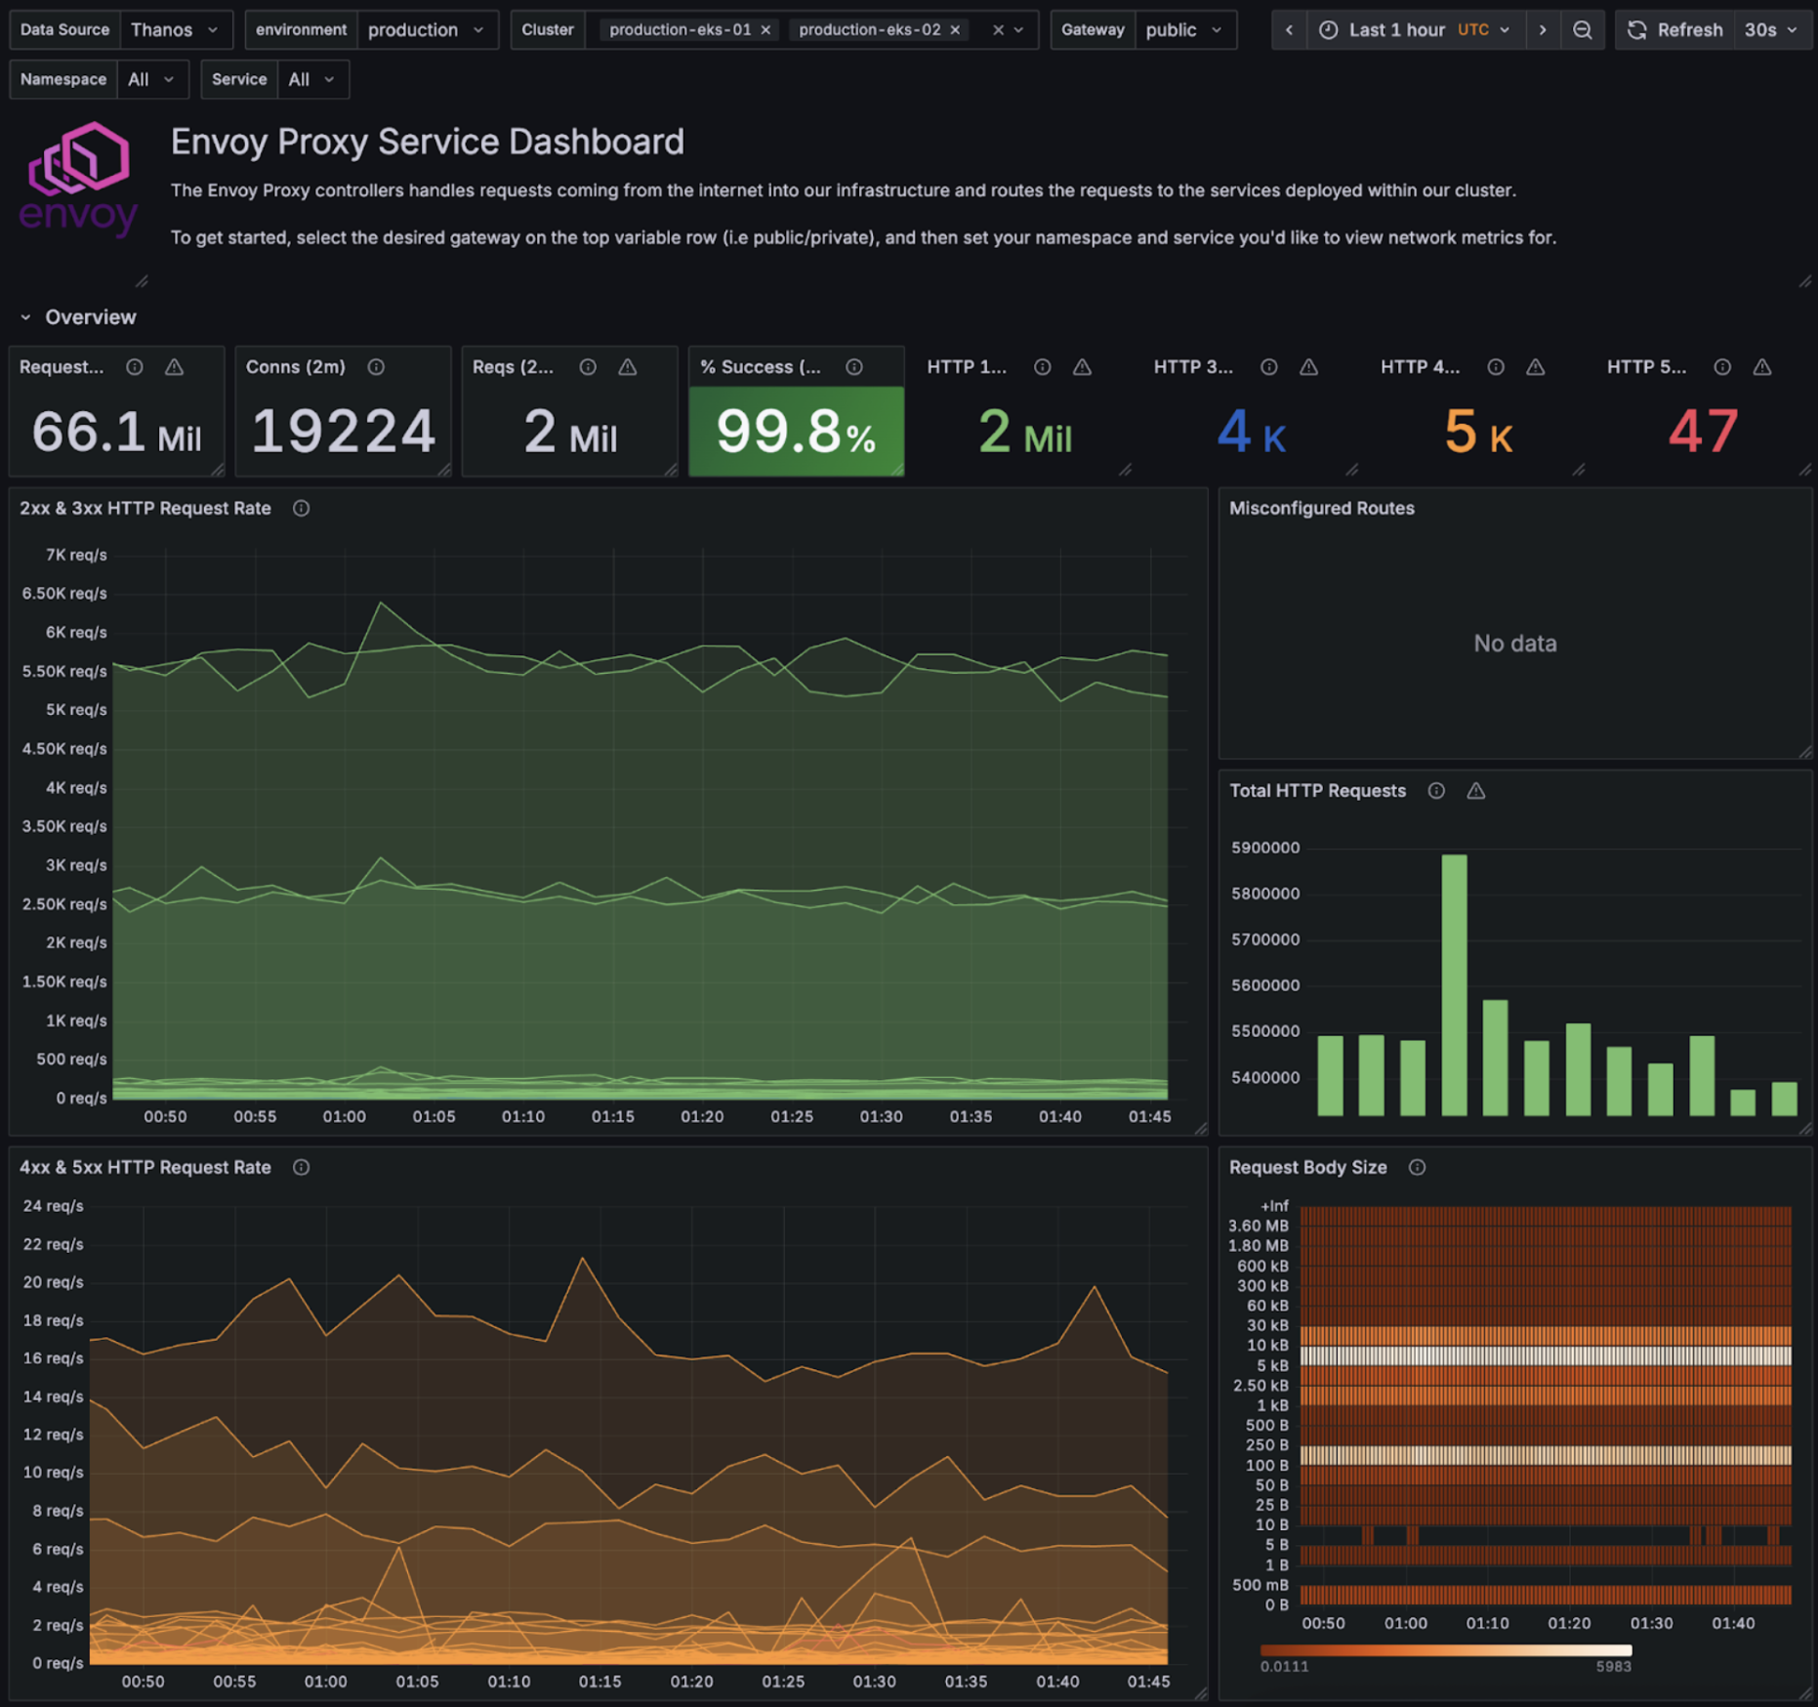
Task: Go to previous time range arrow
Action: pyautogui.click(x=1289, y=30)
